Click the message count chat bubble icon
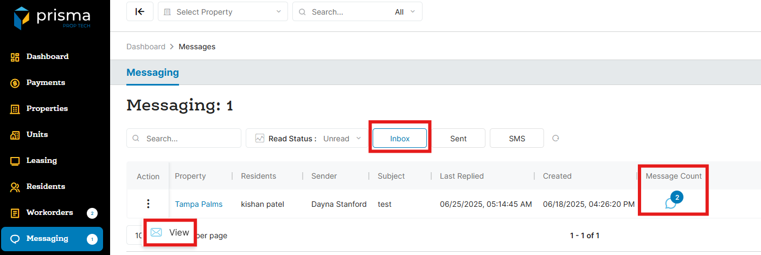This screenshot has height=255, width=761. point(671,203)
